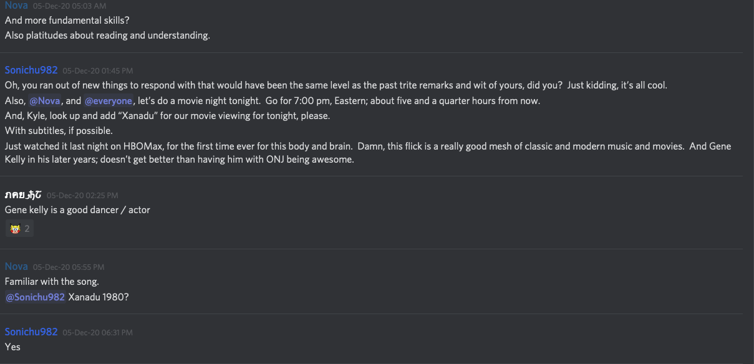Open Sonichu982's profile from the 06:31 PM message
754x364 pixels.
tap(31, 332)
